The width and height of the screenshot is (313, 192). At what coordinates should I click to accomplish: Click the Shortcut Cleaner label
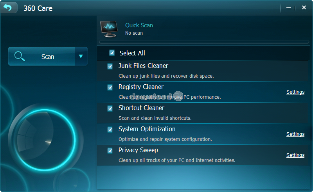[141, 108]
